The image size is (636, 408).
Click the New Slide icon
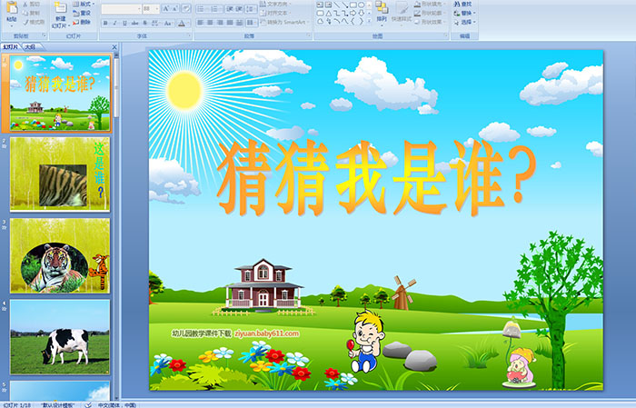(61, 8)
